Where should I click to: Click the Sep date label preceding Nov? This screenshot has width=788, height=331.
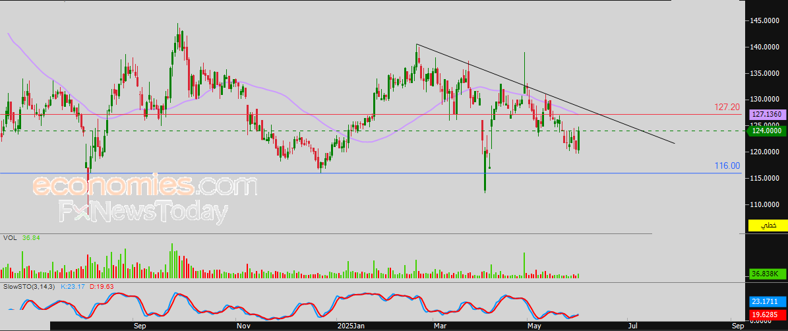[139, 326]
